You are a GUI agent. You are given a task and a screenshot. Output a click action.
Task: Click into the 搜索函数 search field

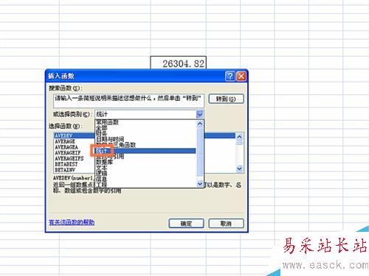128,101
